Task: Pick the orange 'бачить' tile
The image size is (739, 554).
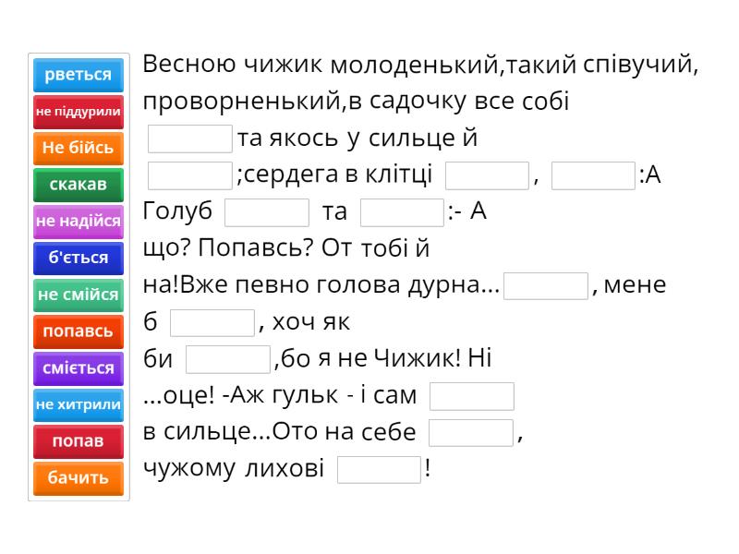Action: tap(79, 477)
